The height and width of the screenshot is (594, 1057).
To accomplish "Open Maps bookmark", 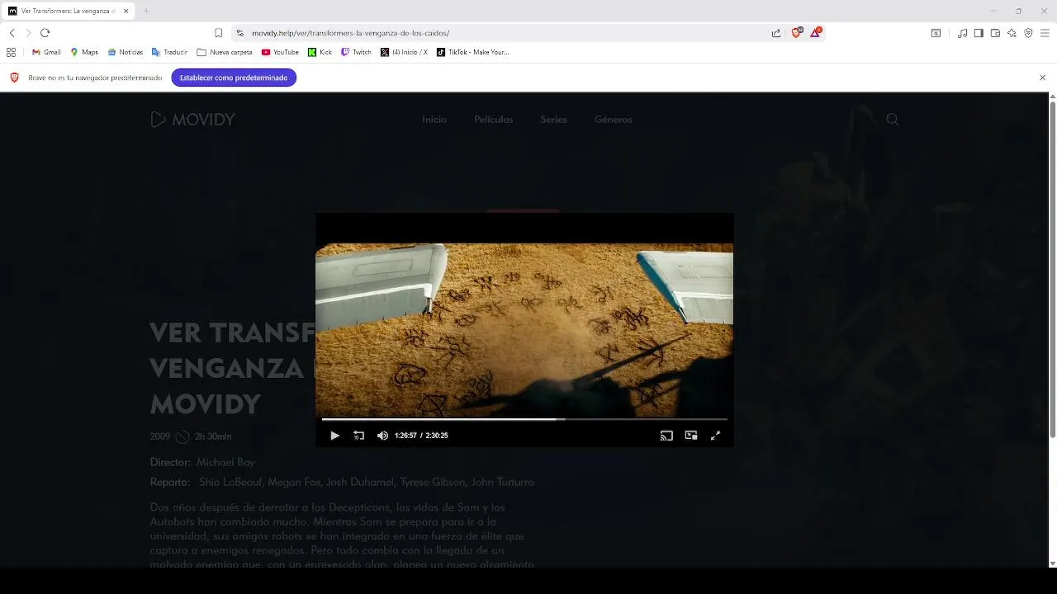I will click(84, 52).
